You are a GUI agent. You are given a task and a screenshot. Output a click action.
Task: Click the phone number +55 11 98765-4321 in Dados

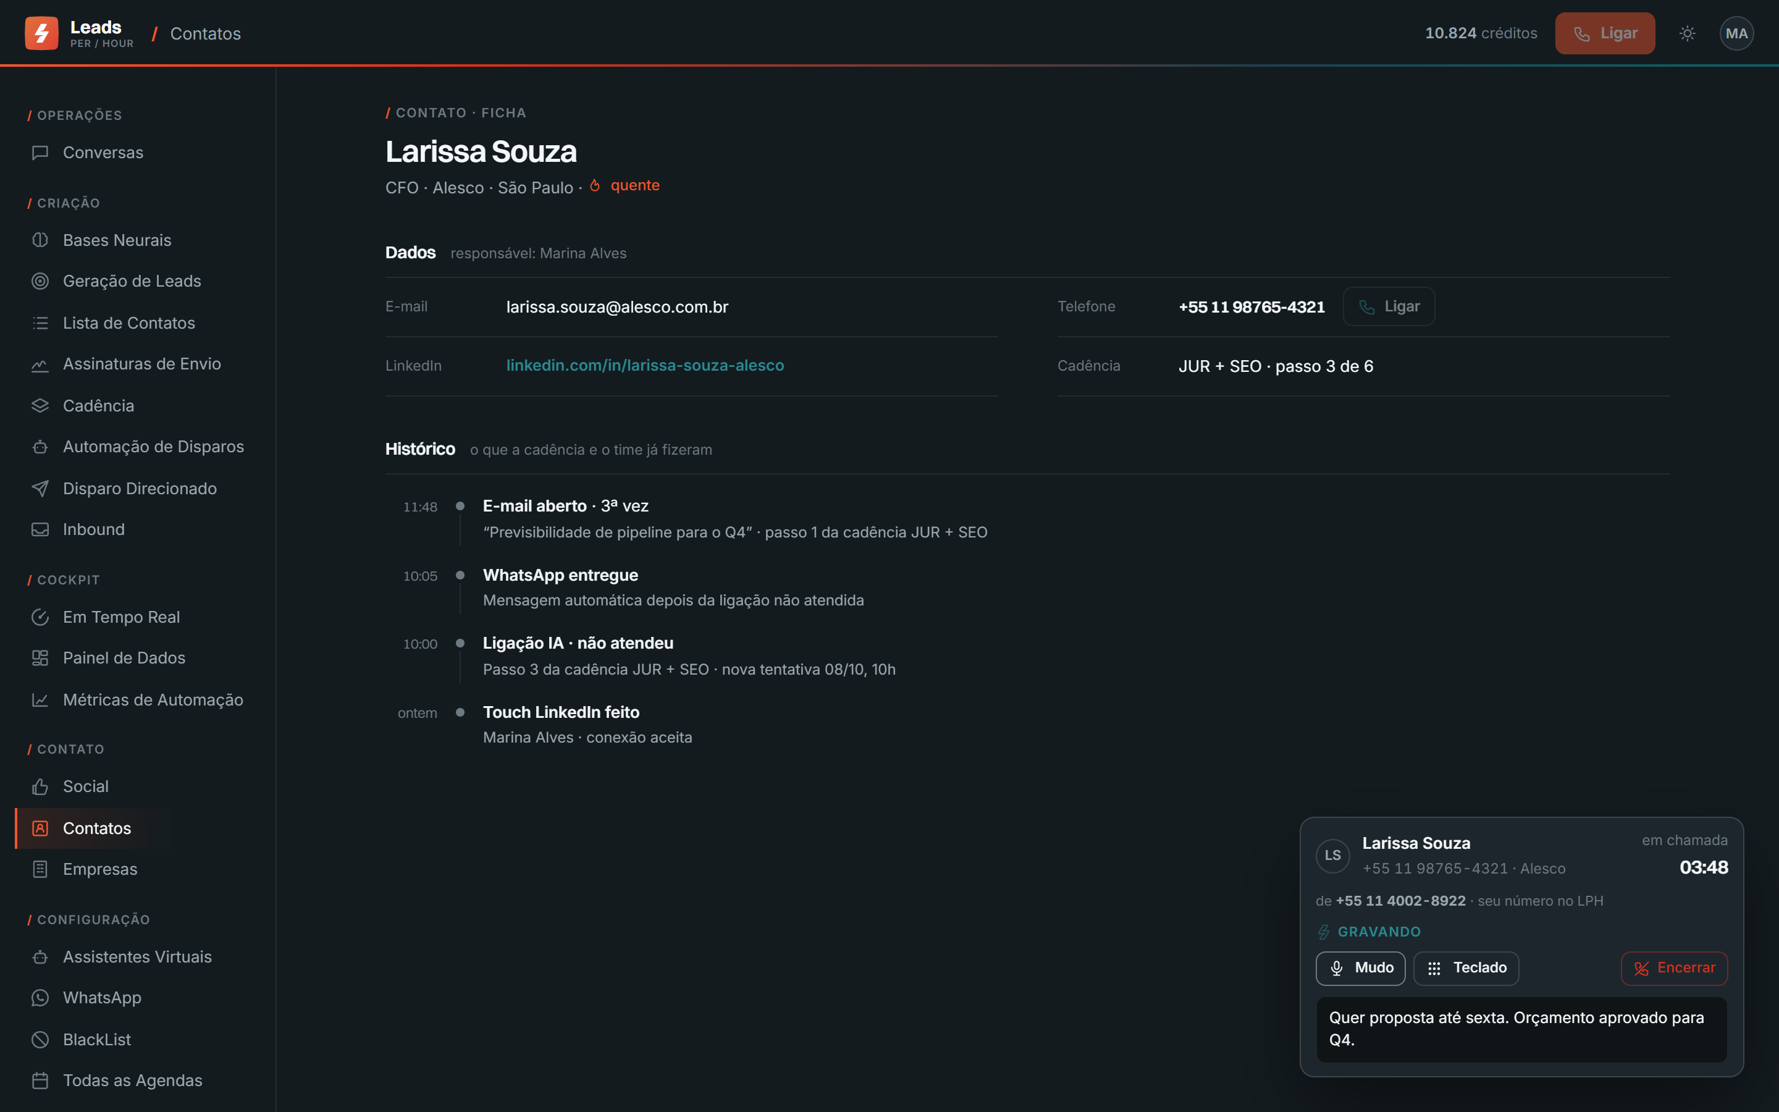[x=1251, y=306]
